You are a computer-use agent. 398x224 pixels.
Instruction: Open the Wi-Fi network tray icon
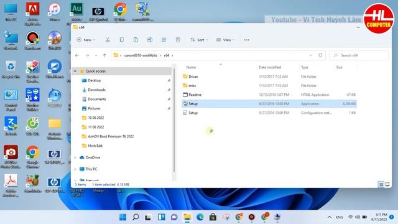351,217
